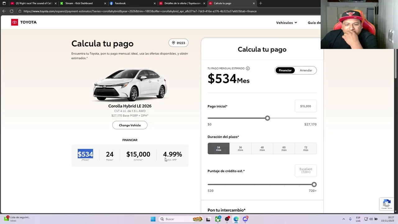Open Guía de menu in header
398x224 pixels.
tap(314, 22)
